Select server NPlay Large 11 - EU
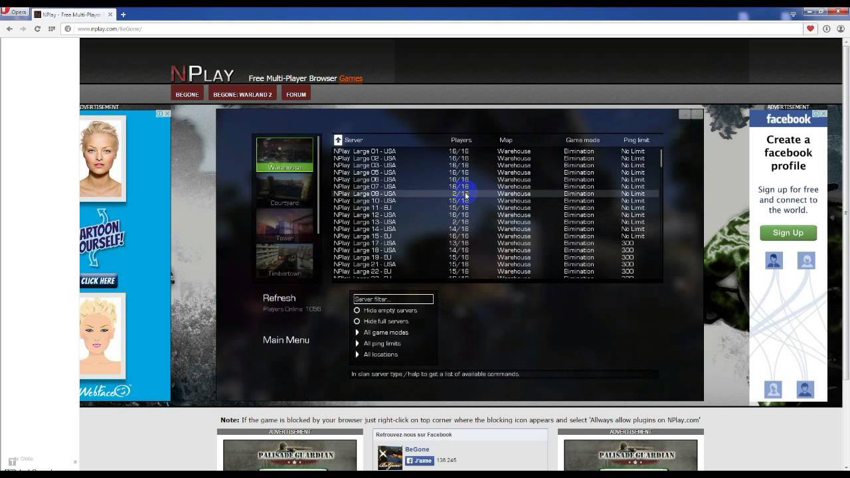 (495, 208)
